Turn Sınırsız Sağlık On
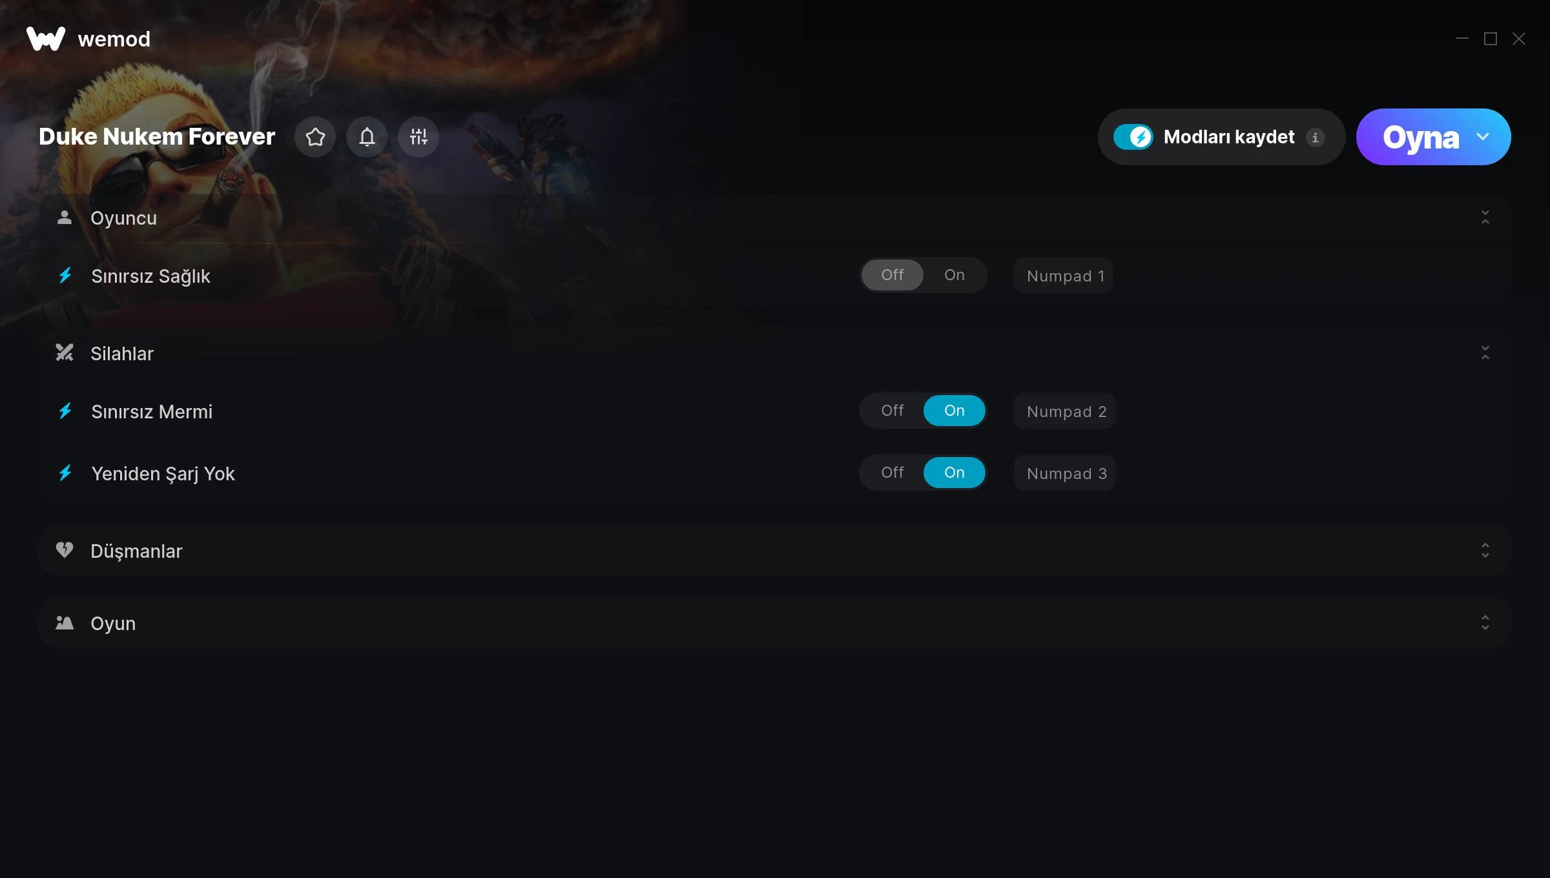The image size is (1550, 878). 955,275
